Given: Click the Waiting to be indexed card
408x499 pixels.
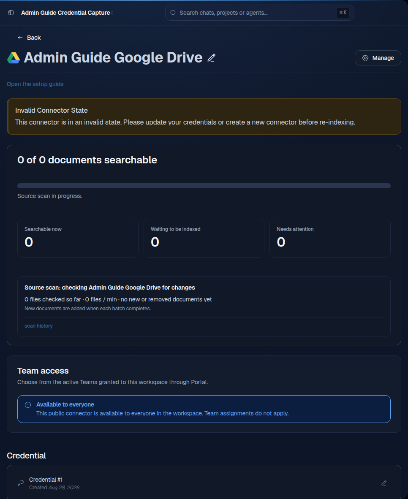Looking at the screenshot, I should 204,238.
